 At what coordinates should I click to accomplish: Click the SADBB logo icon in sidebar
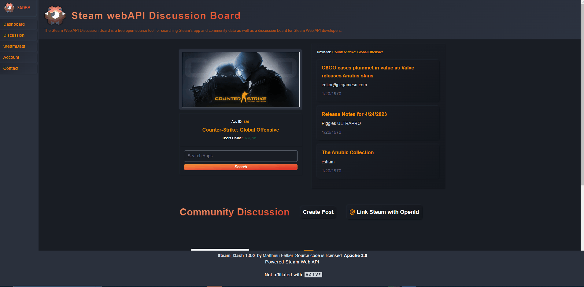pyautogui.click(x=9, y=8)
